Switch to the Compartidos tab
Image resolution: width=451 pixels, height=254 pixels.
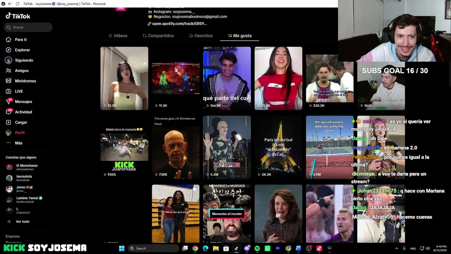[158, 36]
